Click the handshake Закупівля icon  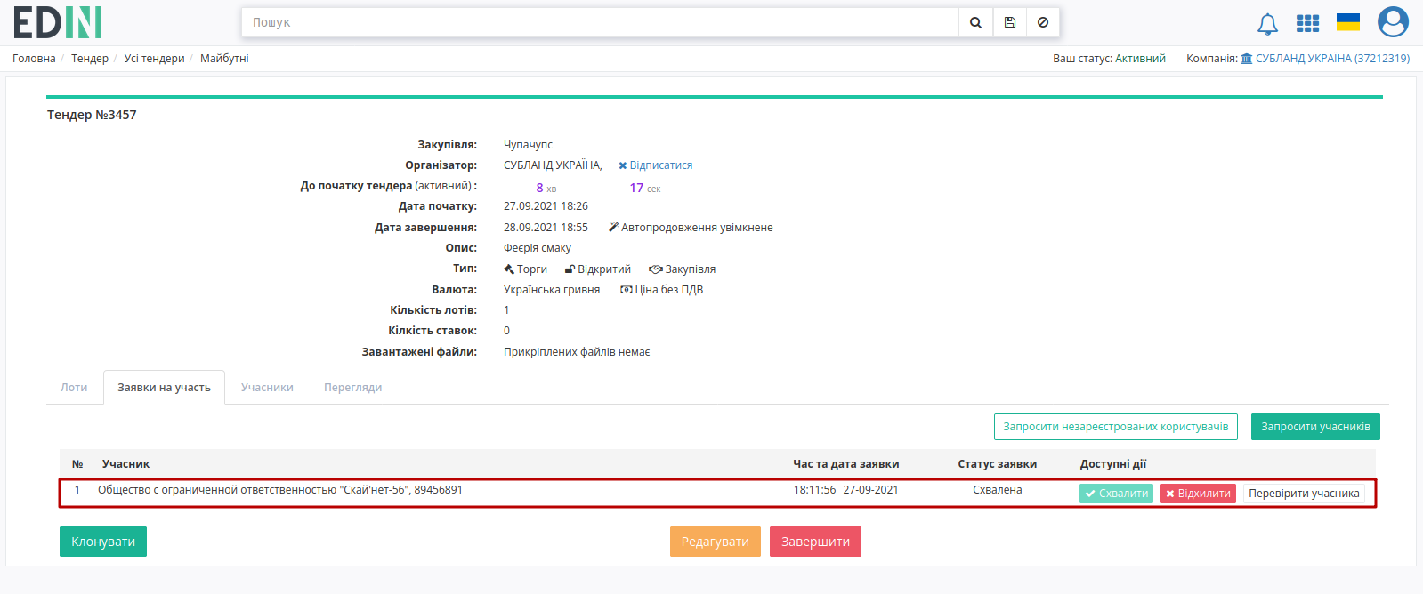point(656,269)
